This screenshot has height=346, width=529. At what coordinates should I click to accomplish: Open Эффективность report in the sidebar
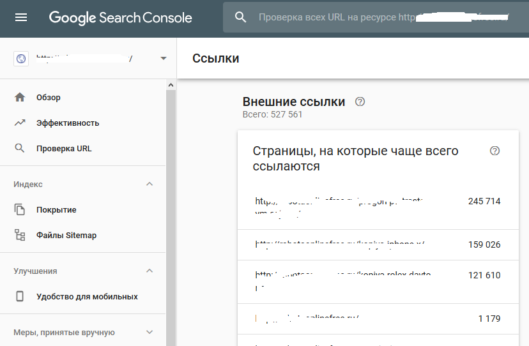pyautogui.click(x=68, y=123)
